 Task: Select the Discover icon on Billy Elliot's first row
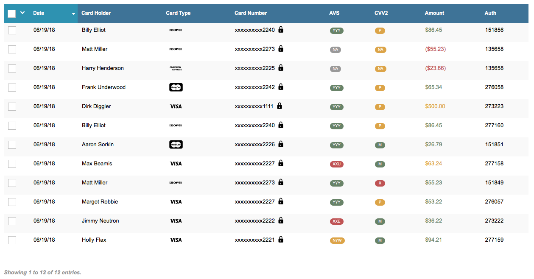click(x=176, y=30)
